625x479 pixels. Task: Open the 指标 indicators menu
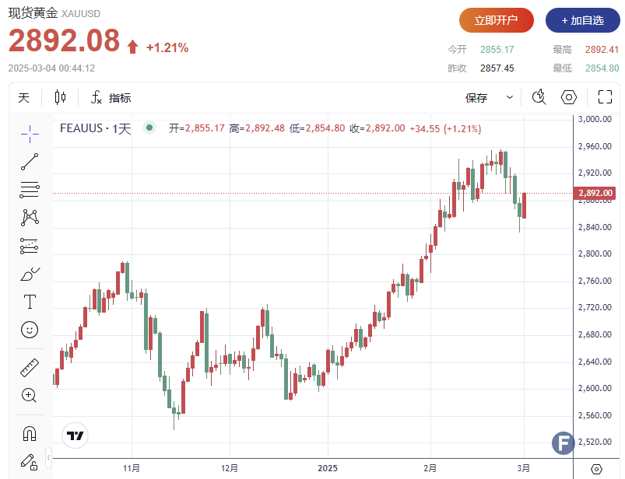(110, 97)
